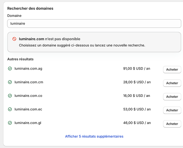This screenshot has width=183, height=148.
Task: Click the 16,00 $ USD / an price
Action: tap(137, 96)
